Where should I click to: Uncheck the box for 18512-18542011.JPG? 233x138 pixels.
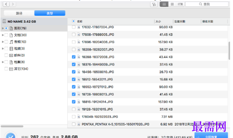coord(74,79)
